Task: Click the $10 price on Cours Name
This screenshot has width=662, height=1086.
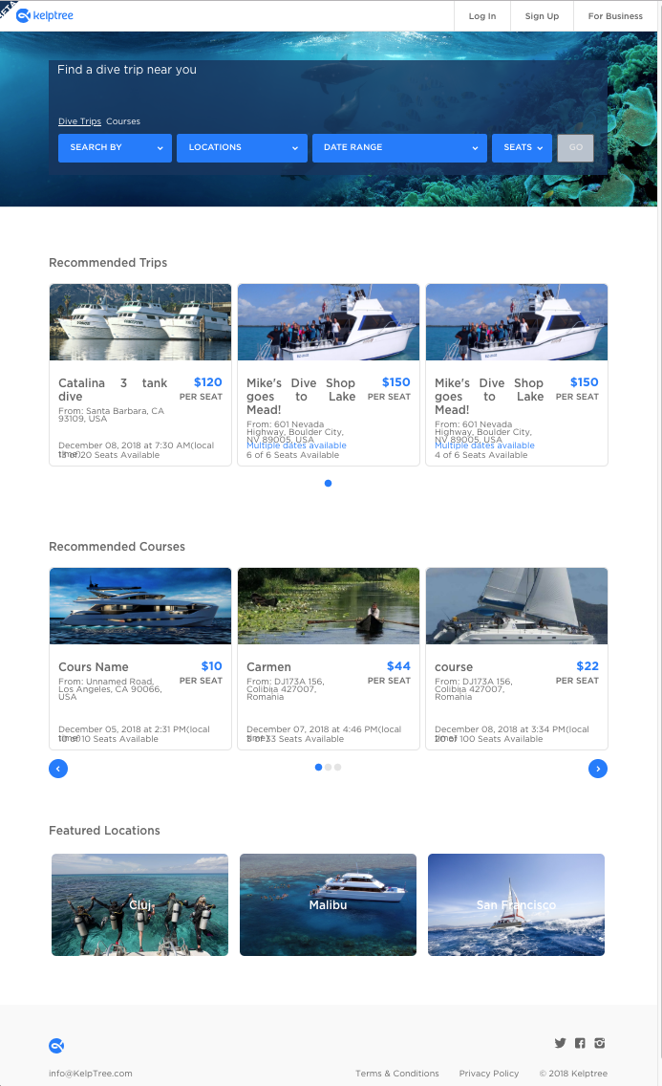Action: coord(212,666)
